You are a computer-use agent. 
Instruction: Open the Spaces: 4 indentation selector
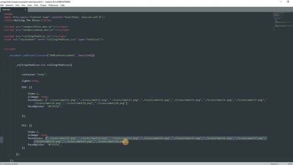[x=274, y=164]
